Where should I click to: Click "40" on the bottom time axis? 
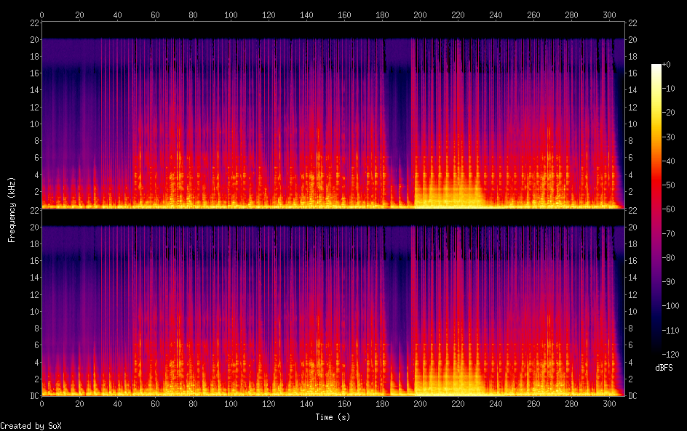117,404
